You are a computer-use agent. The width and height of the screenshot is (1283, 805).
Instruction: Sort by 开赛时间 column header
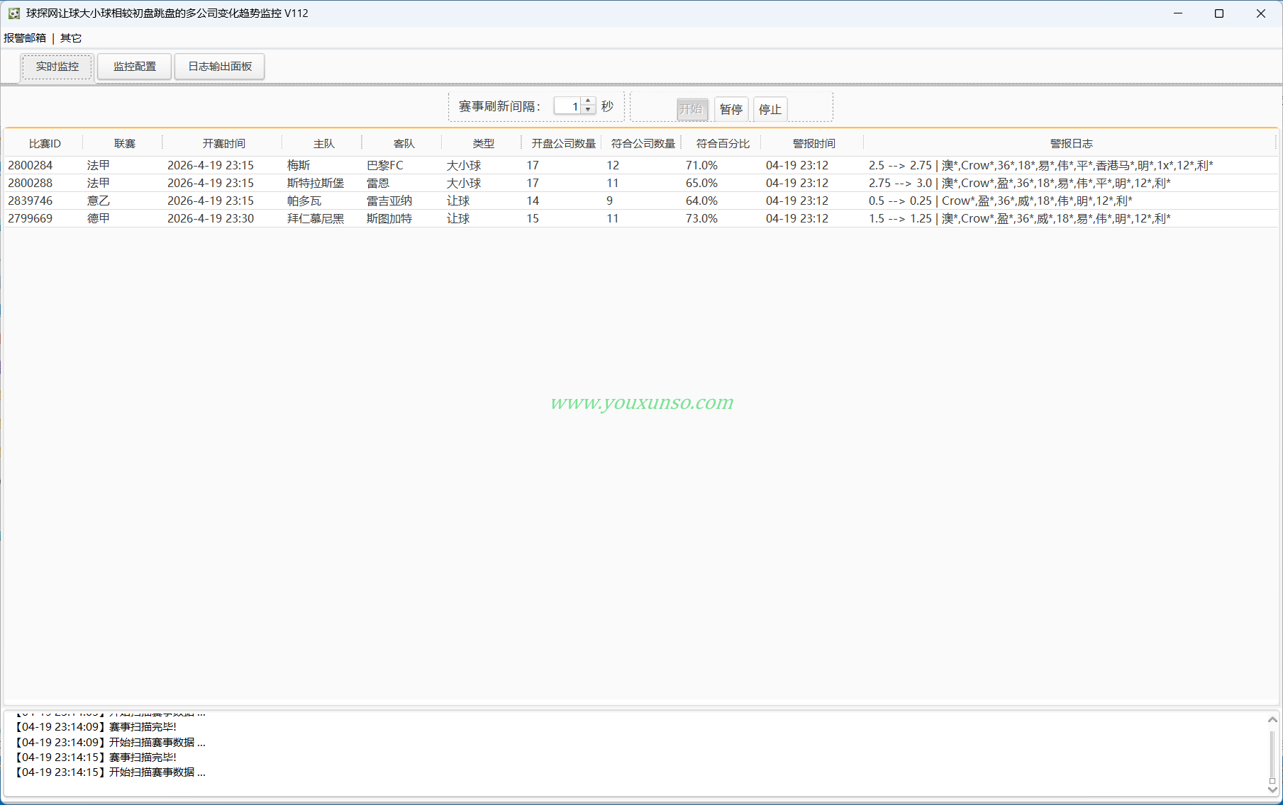pos(223,144)
